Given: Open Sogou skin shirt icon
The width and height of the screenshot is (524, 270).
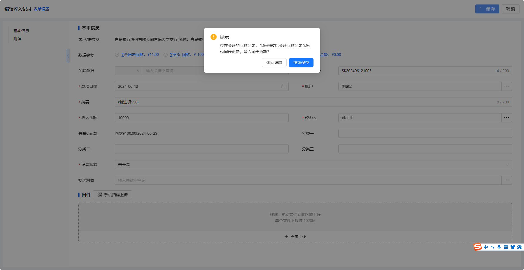Looking at the screenshot, I should 513,247.
